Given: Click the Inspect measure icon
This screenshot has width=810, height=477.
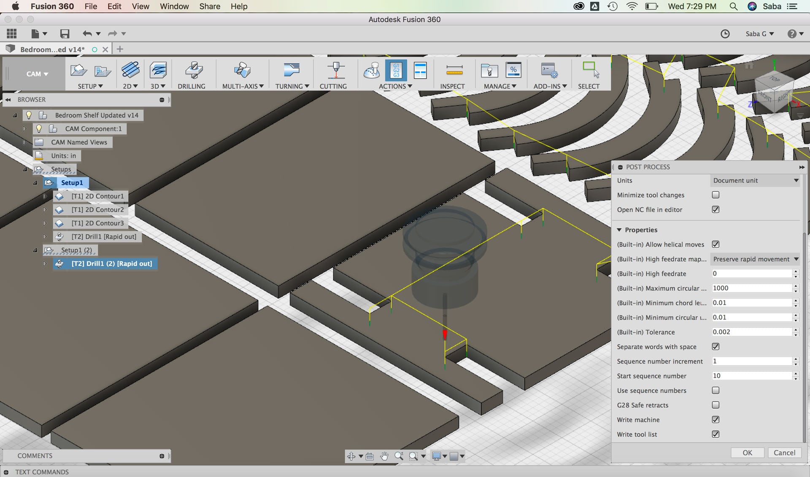Looking at the screenshot, I should point(454,70).
